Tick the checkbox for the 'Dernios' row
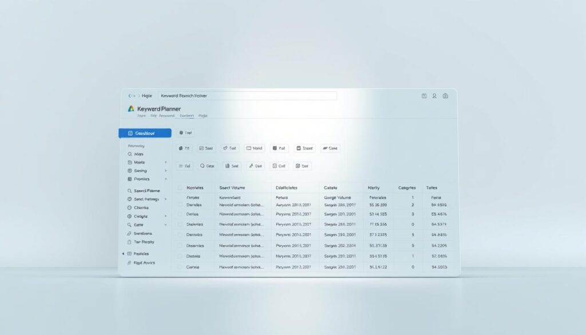The width and height of the screenshot is (586, 335). pos(180,235)
